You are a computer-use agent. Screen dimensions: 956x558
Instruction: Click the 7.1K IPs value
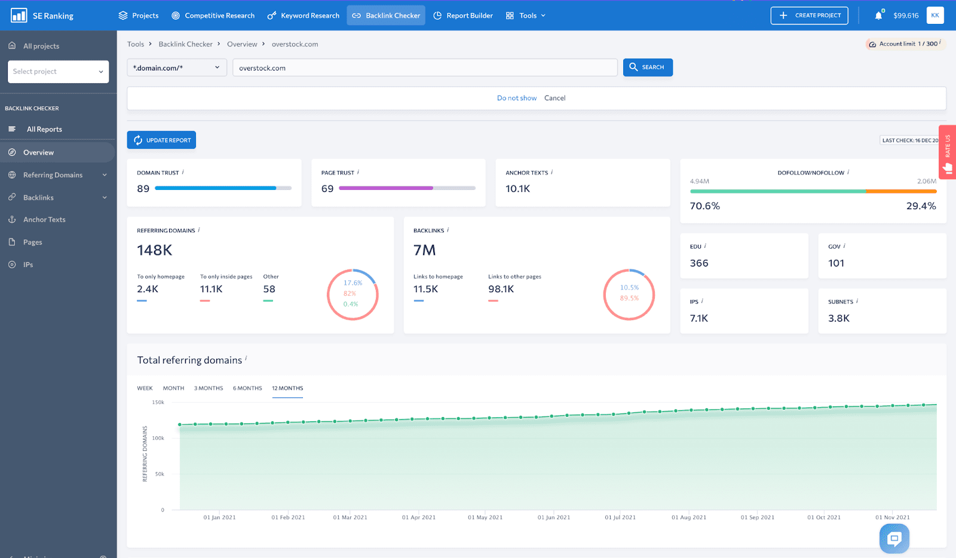point(699,318)
